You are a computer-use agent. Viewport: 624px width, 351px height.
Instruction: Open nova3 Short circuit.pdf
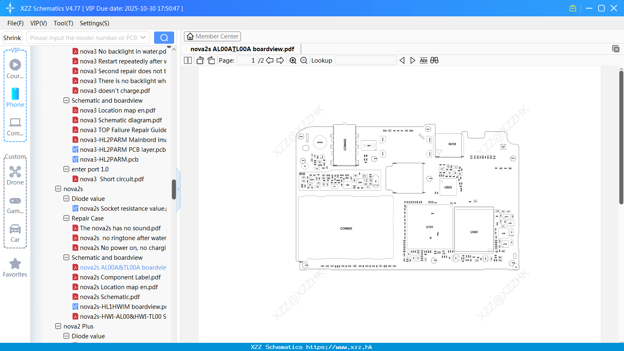[x=108, y=179]
